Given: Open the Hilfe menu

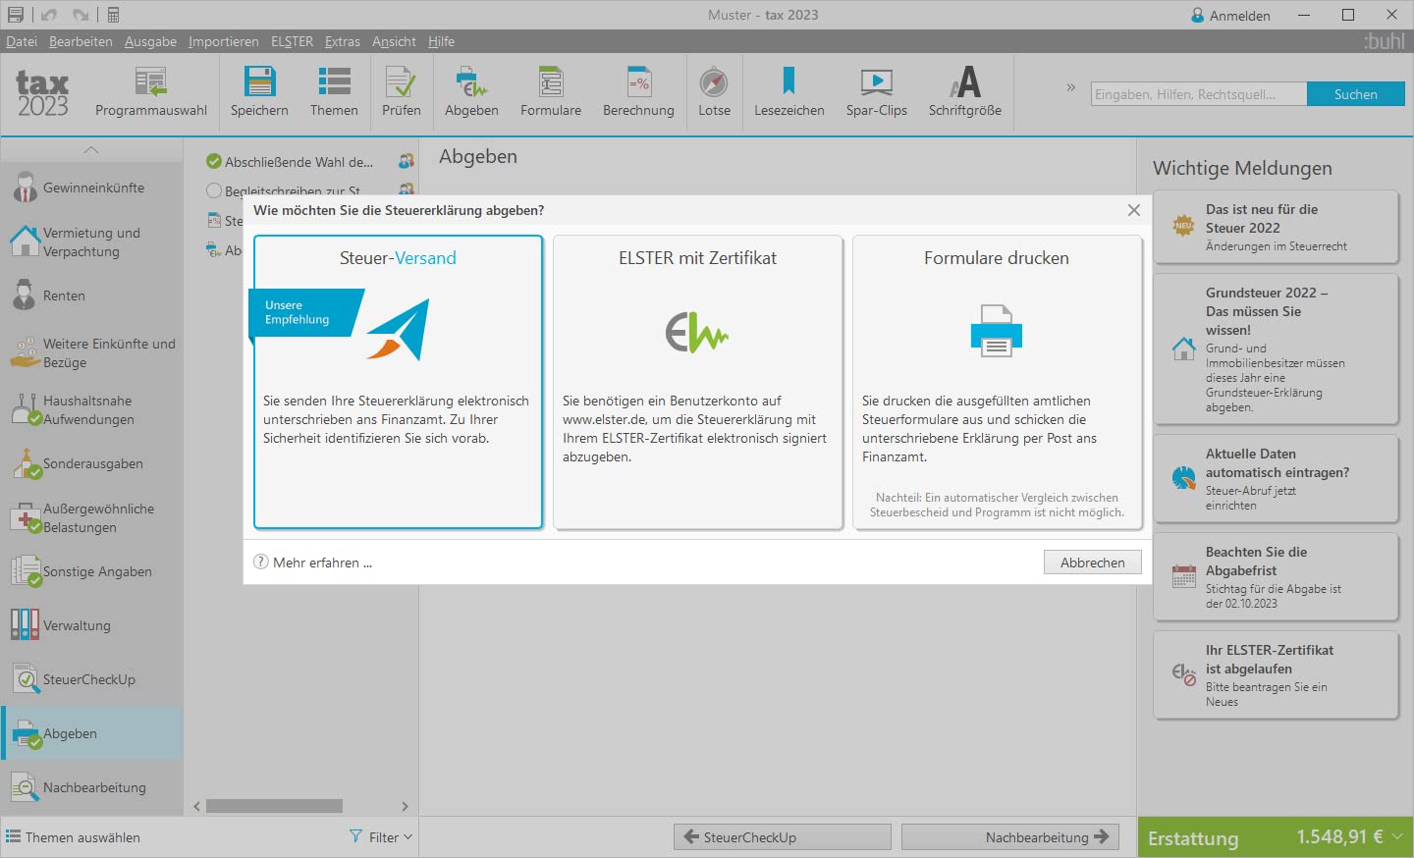Looking at the screenshot, I should tap(441, 41).
